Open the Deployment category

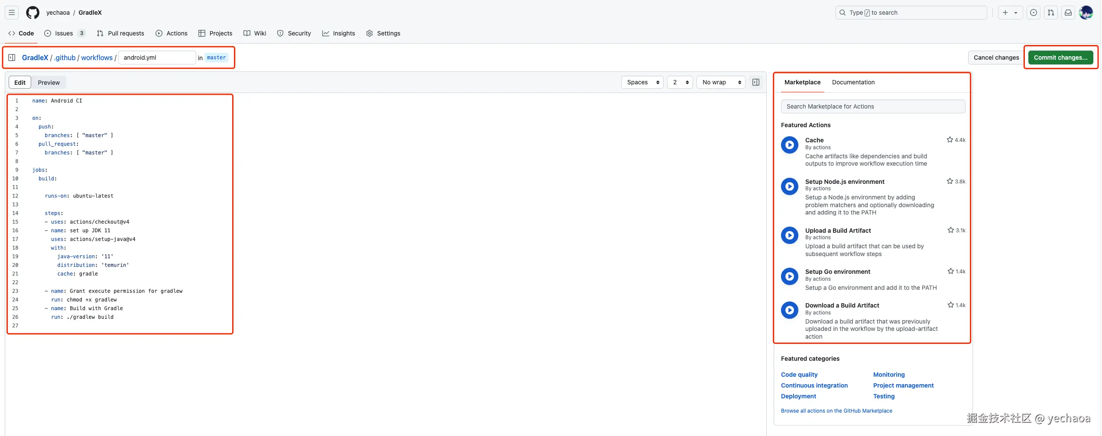pyautogui.click(x=798, y=396)
